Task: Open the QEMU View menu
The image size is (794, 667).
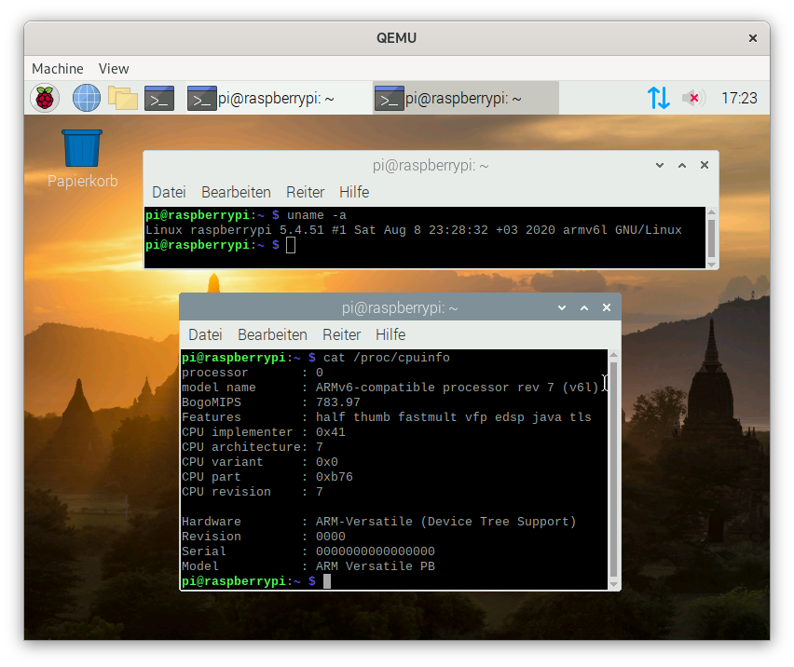Action: [x=114, y=68]
